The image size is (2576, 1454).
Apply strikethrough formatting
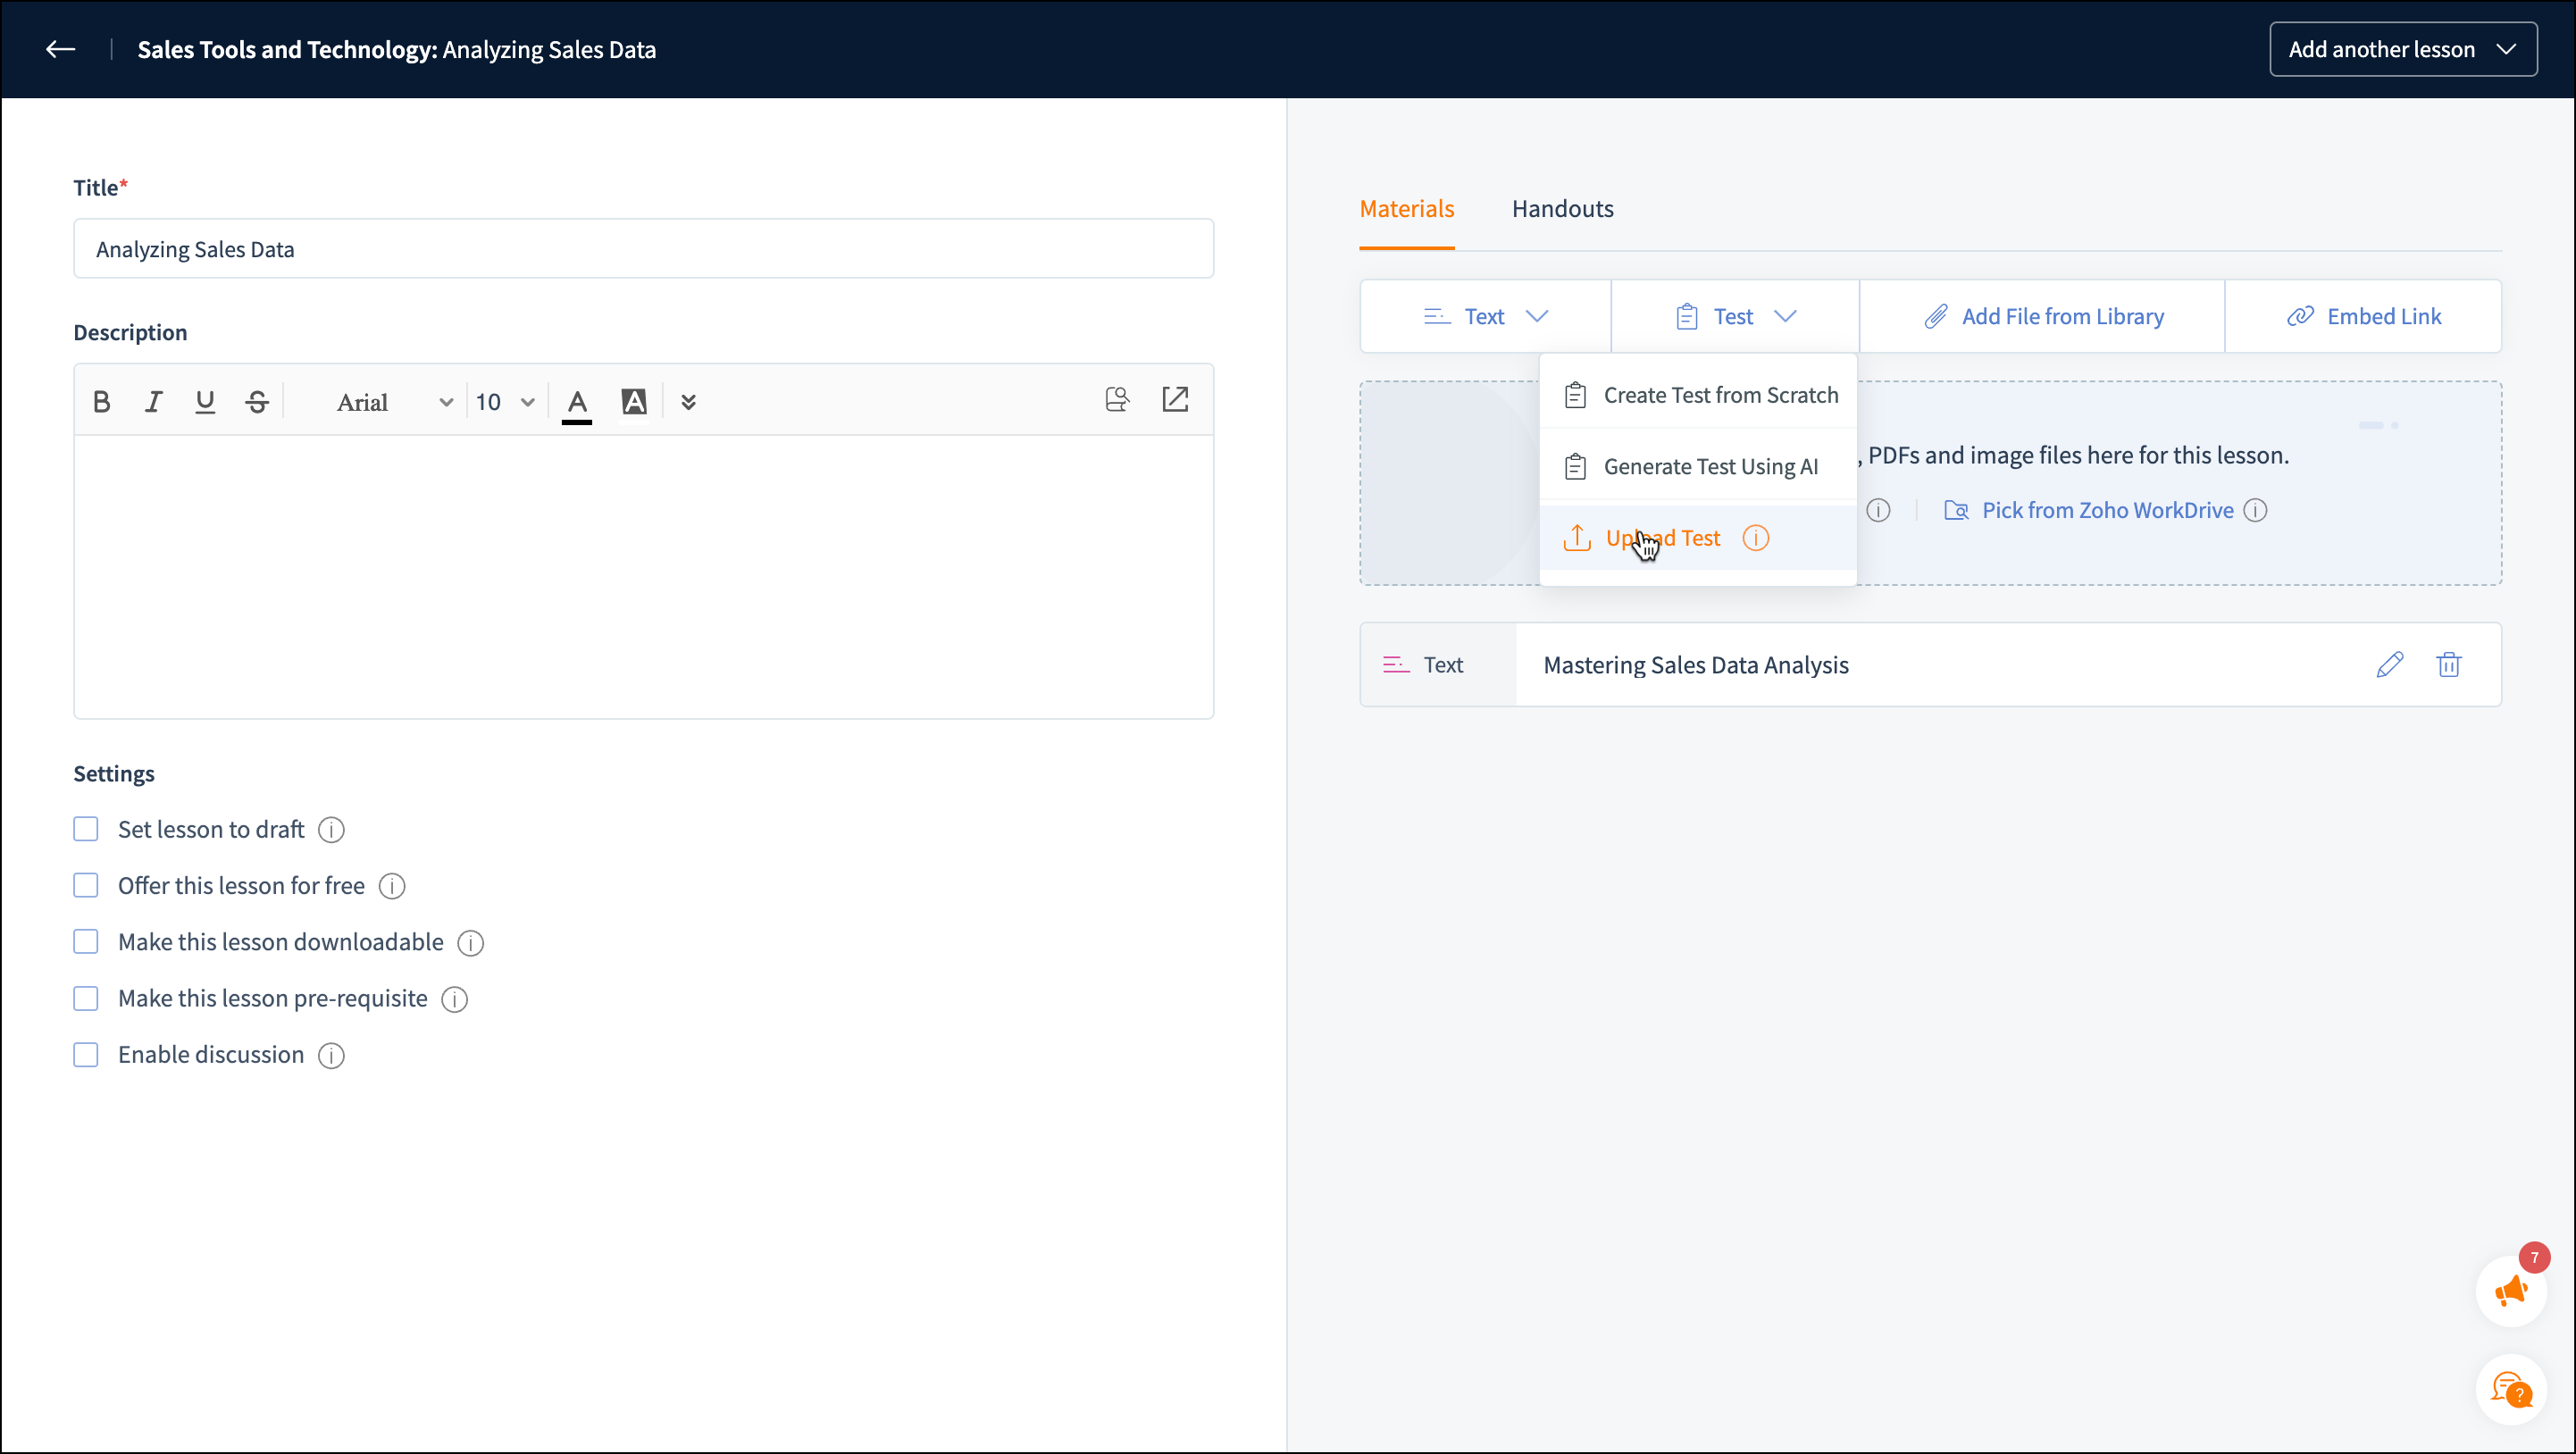coord(257,402)
